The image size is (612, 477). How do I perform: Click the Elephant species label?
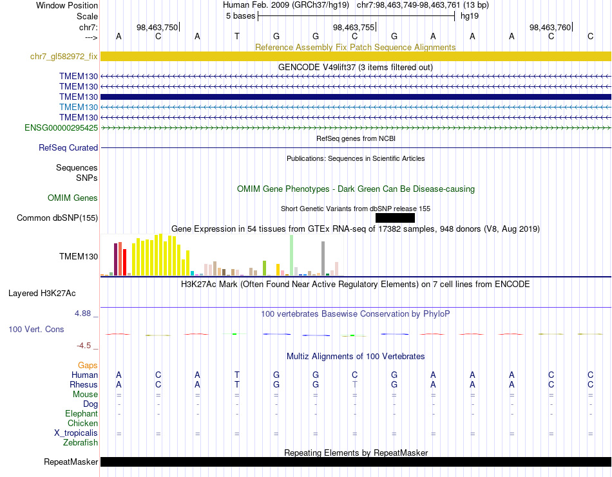coord(81,413)
